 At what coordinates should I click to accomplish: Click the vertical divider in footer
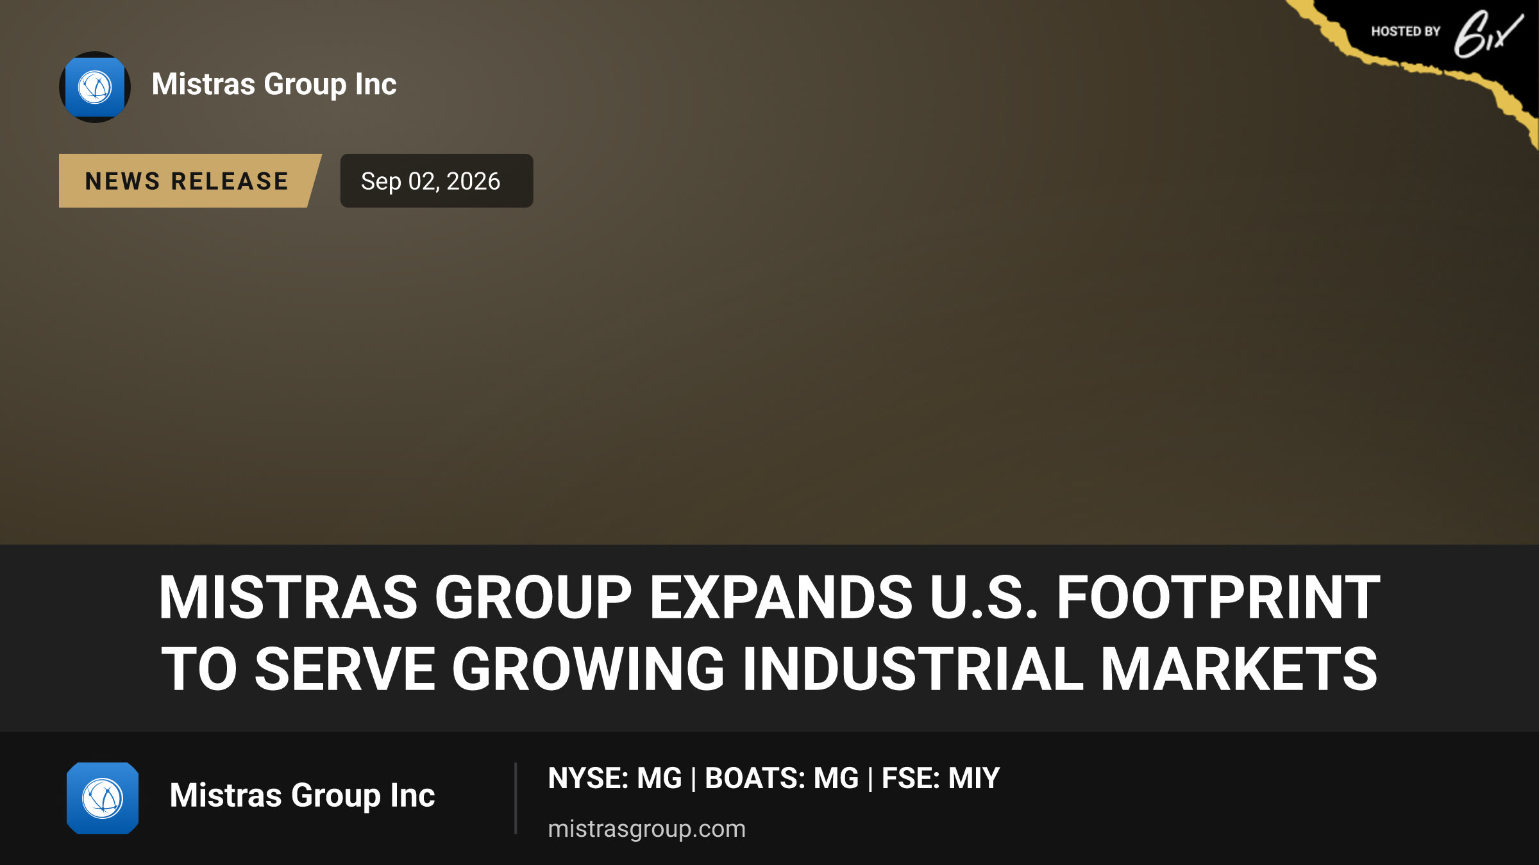coord(516,798)
